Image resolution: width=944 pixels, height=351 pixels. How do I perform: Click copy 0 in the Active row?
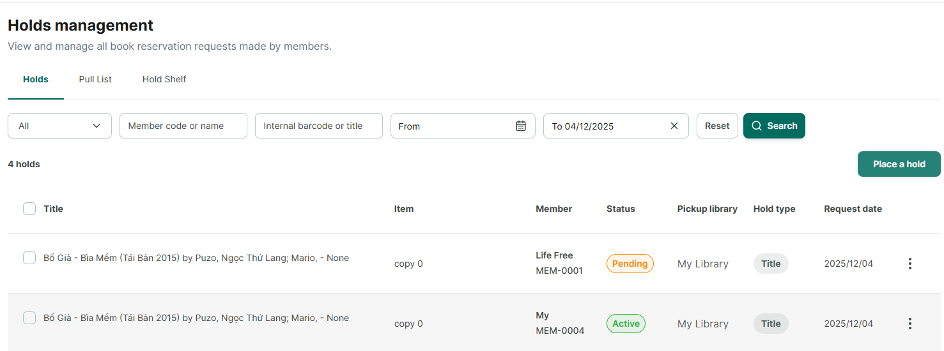[x=408, y=324]
